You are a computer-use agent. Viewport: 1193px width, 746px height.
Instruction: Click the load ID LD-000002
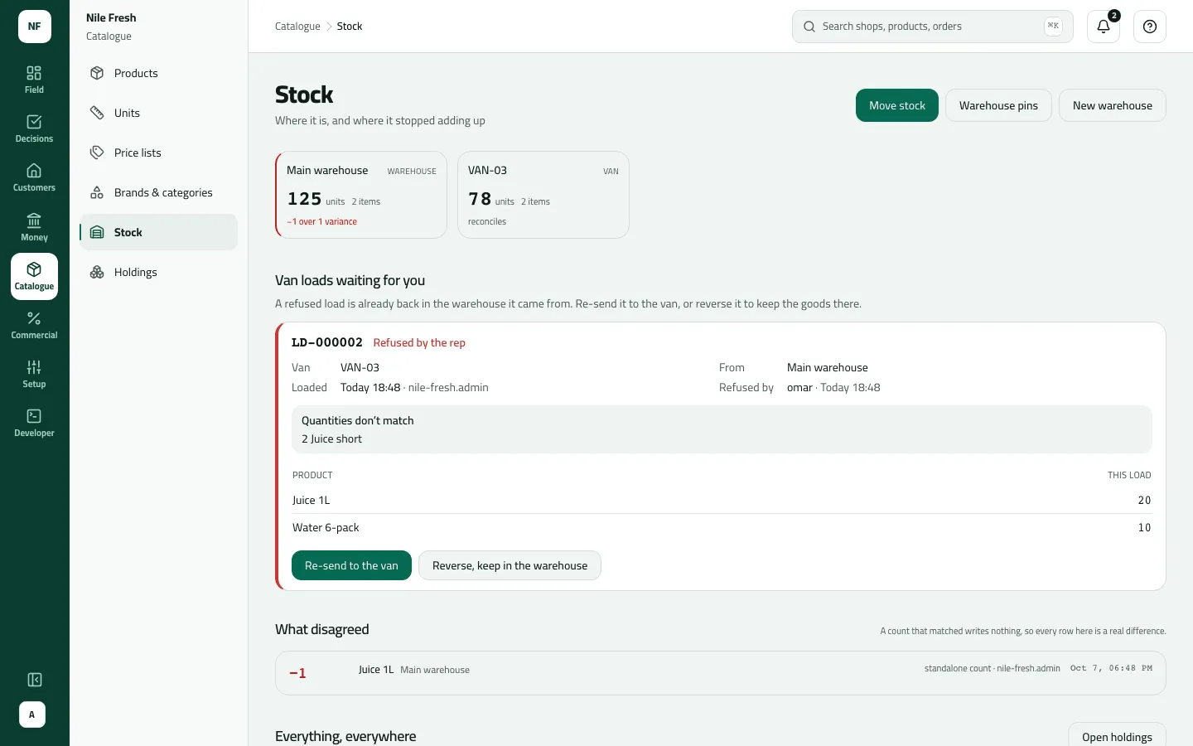click(x=327, y=342)
